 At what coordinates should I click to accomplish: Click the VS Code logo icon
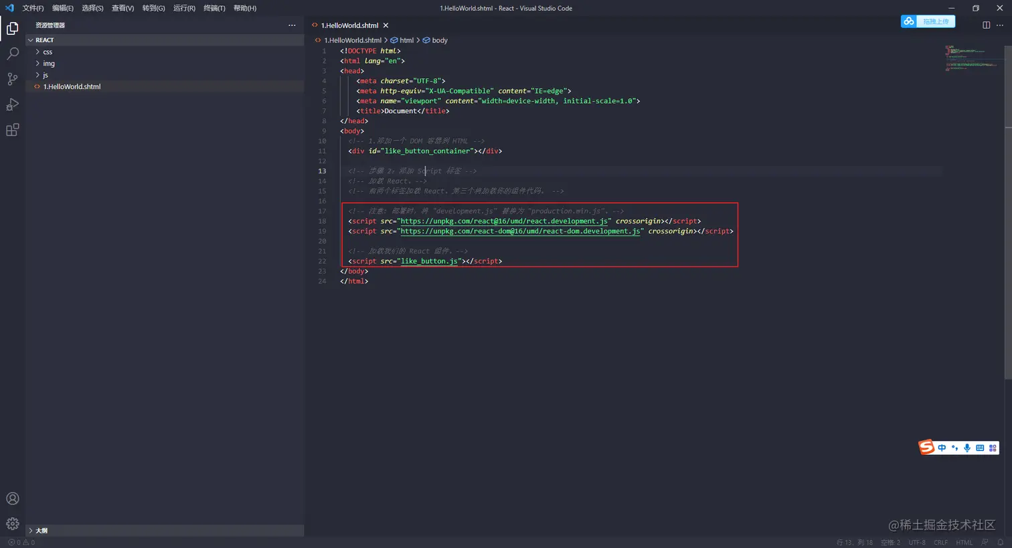(9, 8)
